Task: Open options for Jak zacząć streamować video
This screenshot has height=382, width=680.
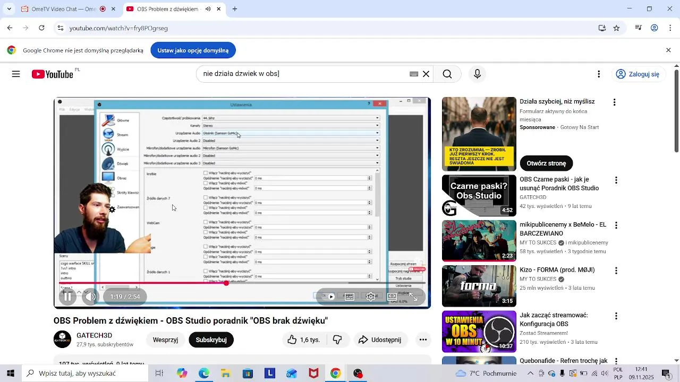Action: coord(616,316)
